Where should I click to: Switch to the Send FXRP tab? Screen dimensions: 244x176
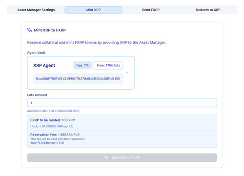151,10
